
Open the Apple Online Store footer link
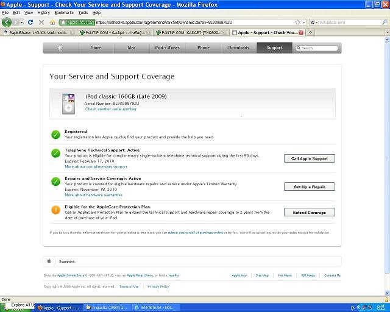71,275
